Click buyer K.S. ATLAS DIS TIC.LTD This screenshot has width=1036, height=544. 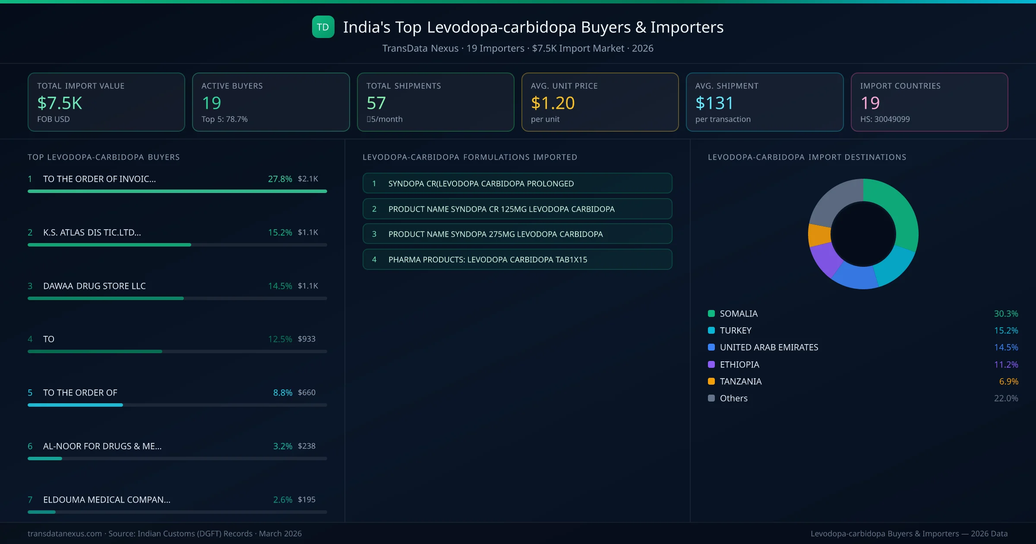[x=92, y=232]
